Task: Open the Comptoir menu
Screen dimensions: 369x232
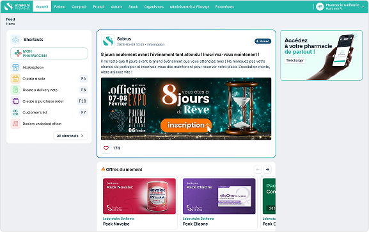Action: [x=79, y=6]
